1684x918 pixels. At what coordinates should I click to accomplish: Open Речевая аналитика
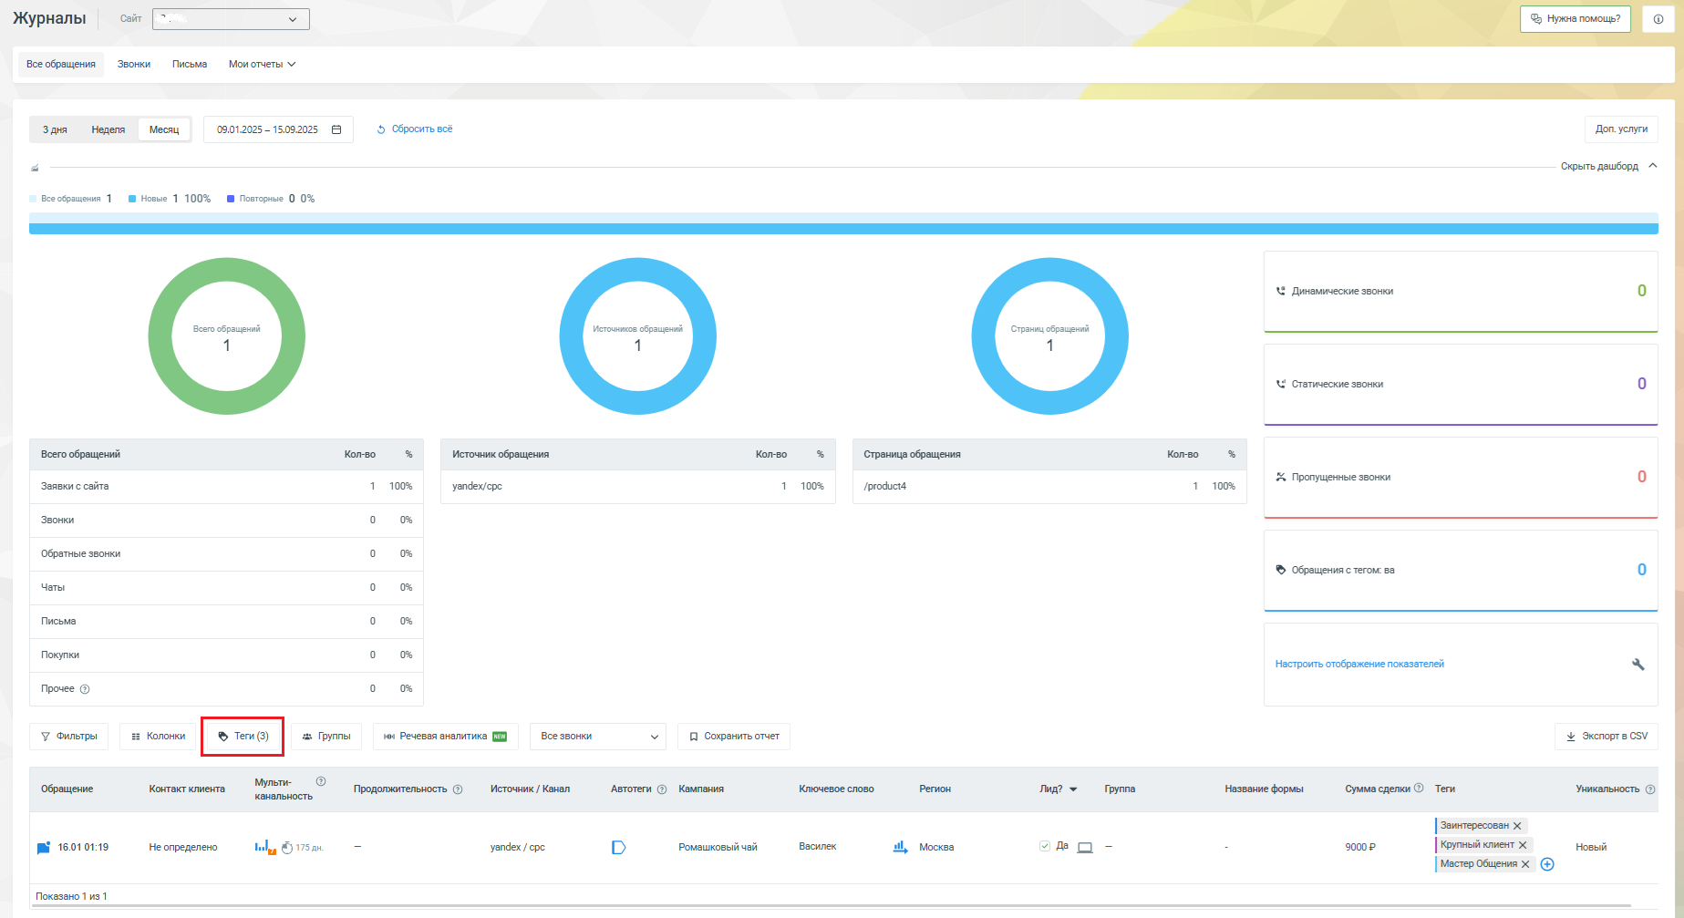click(446, 737)
